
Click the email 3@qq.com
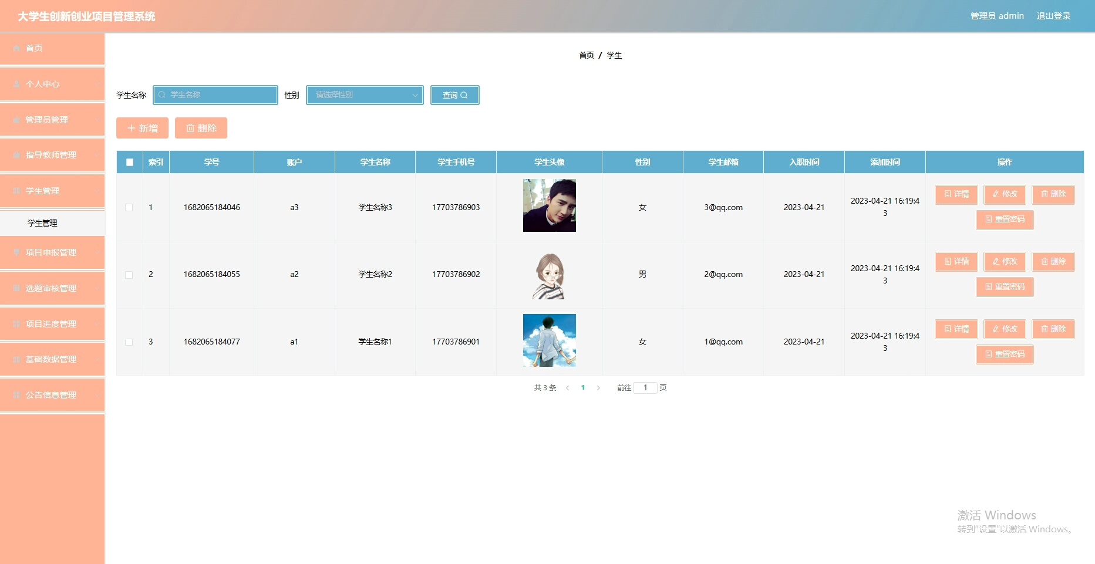723,207
